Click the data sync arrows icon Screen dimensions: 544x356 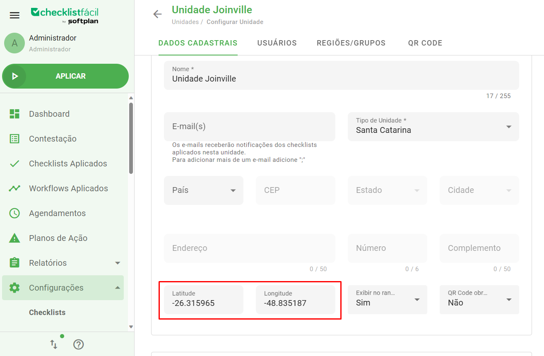[x=53, y=344]
